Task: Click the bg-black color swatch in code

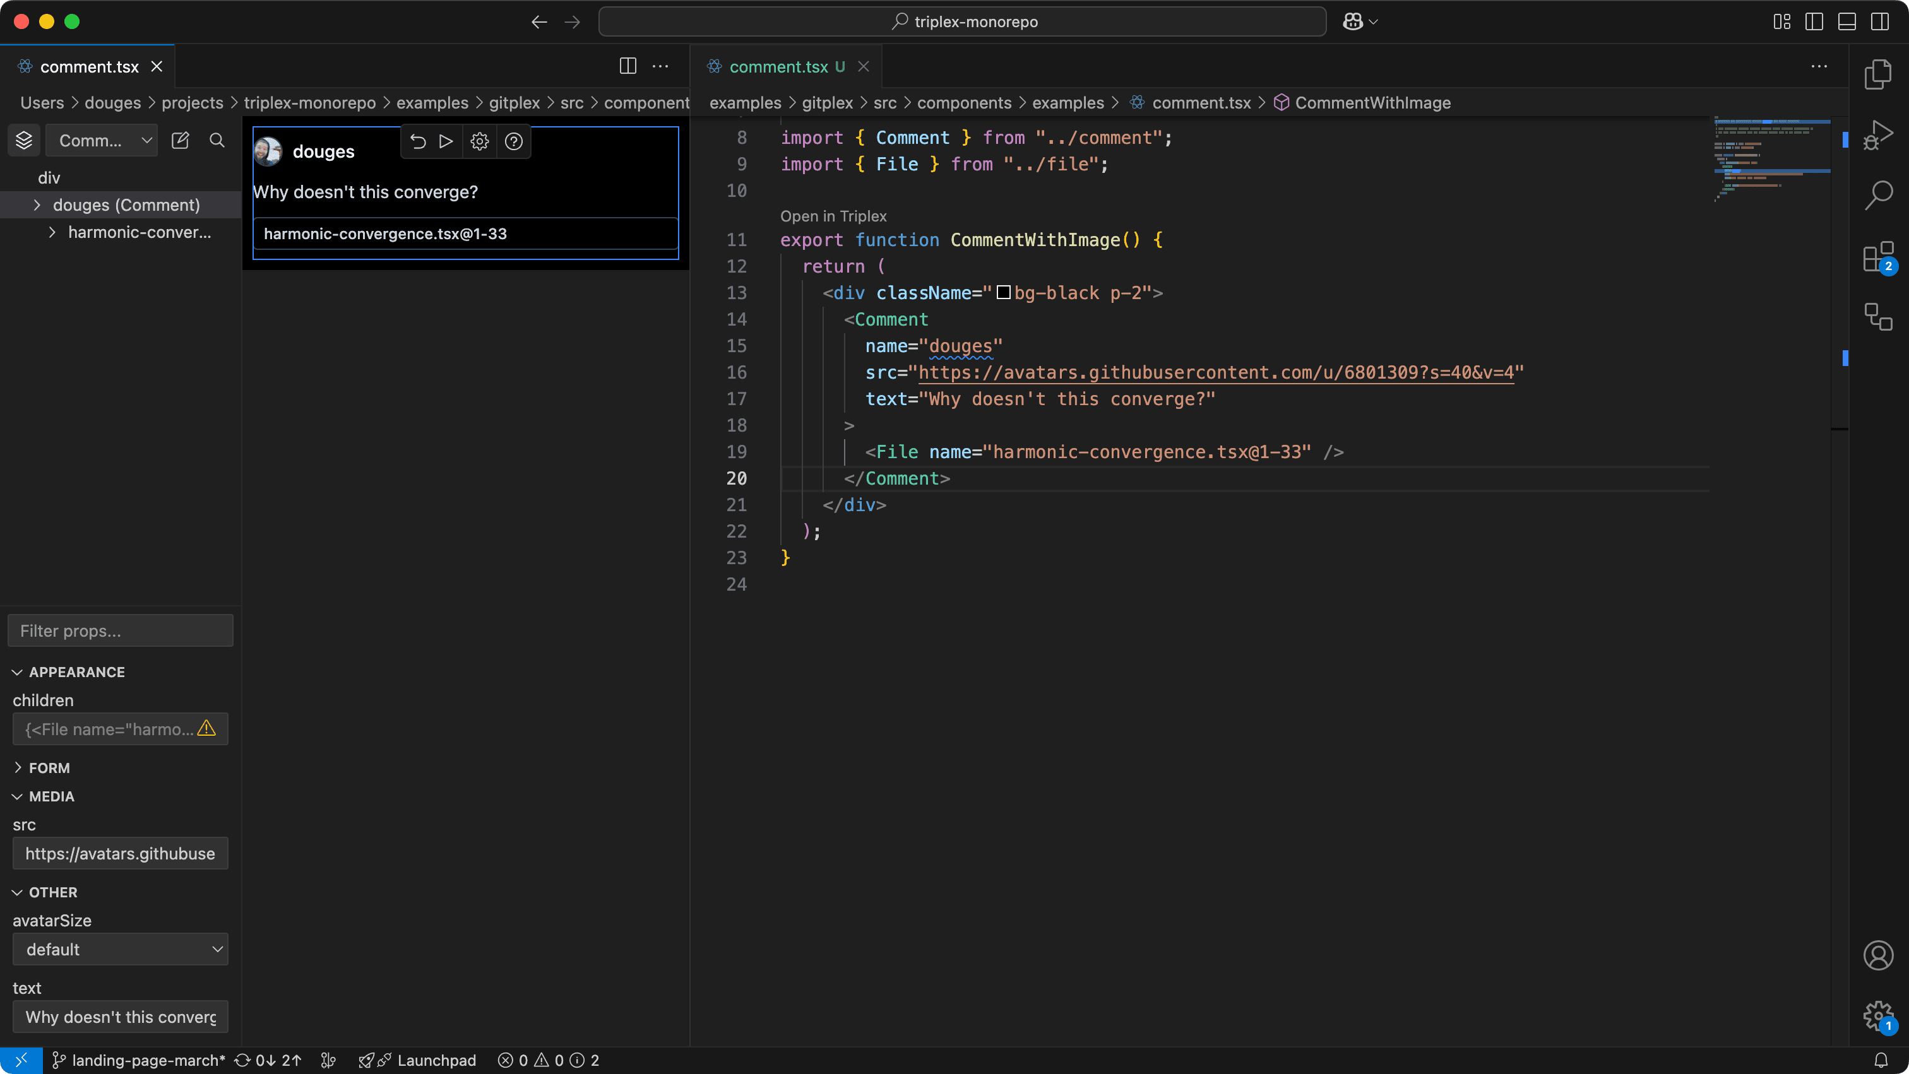Action: (x=1003, y=293)
